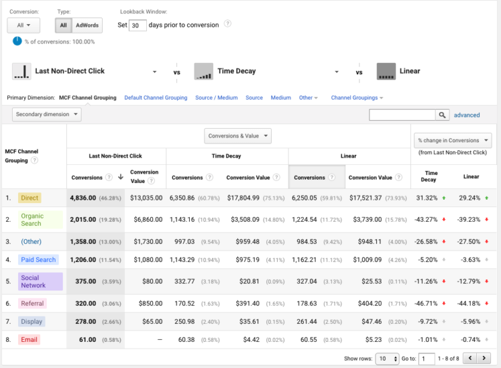Open the Conversions & Value dropdown
The width and height of the screenshot is (501, 368).
(x=238, y=136)
